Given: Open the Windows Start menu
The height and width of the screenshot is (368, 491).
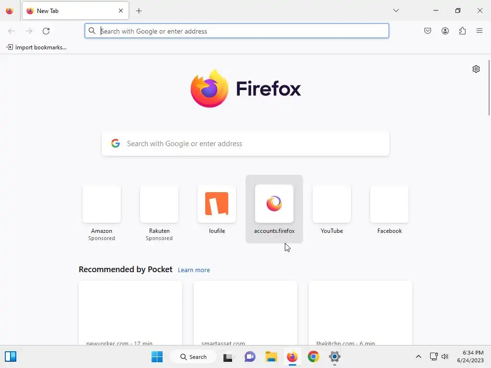Looking at the screenshot, I should click(x=157, y=356).
